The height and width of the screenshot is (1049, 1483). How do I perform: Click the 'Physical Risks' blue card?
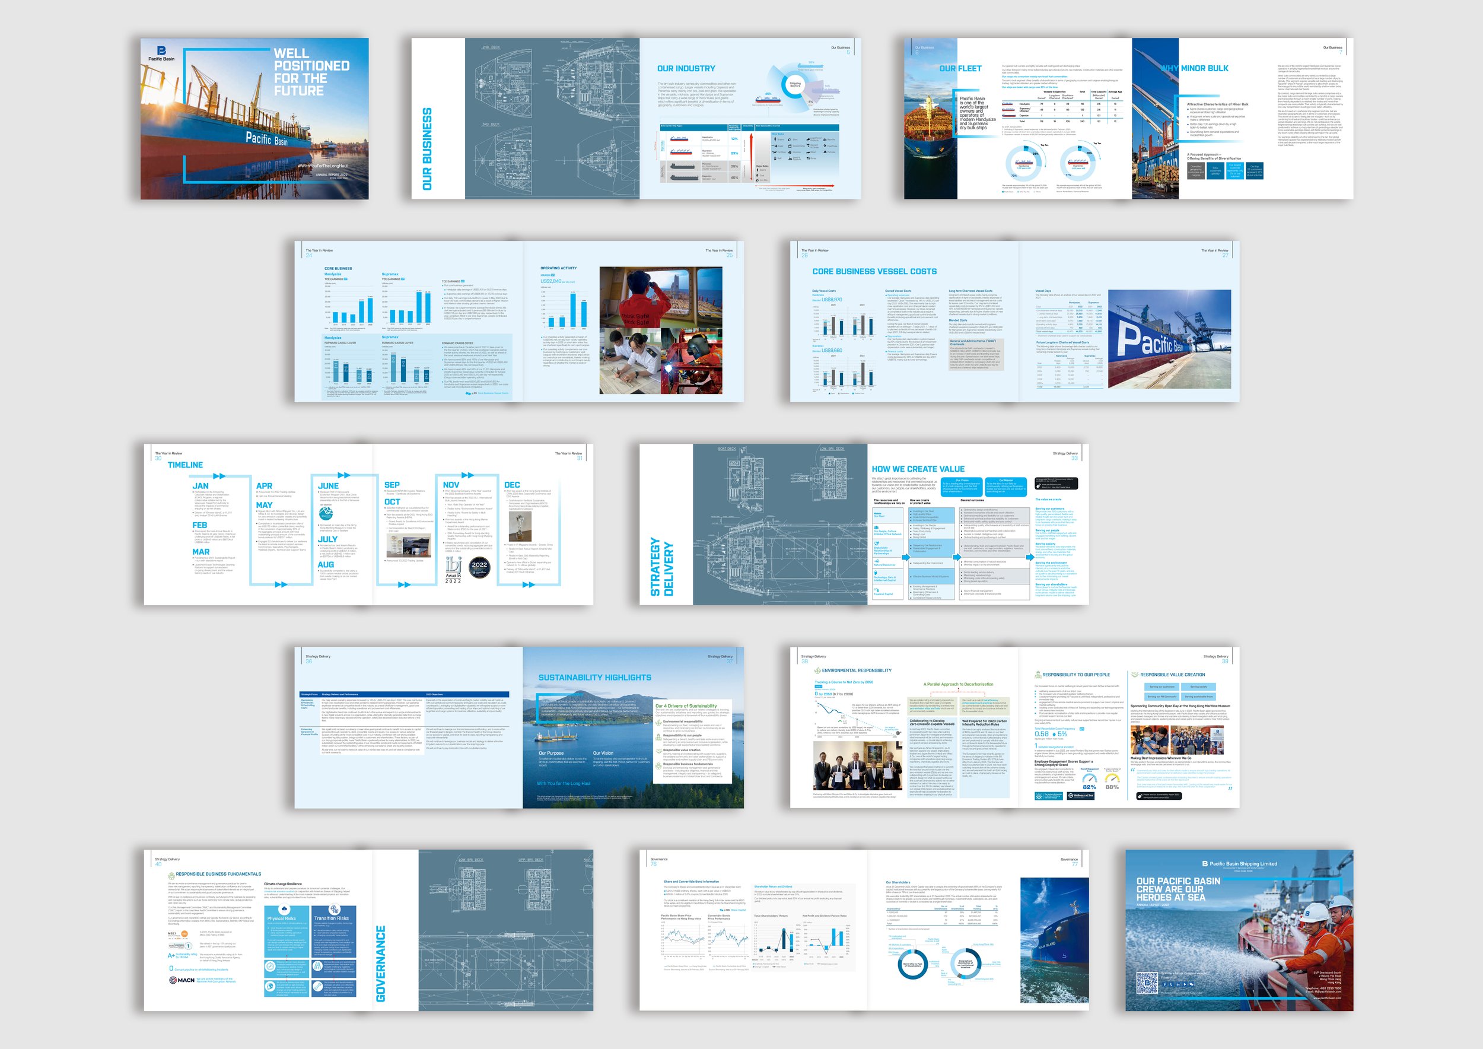tap(287, 932)
